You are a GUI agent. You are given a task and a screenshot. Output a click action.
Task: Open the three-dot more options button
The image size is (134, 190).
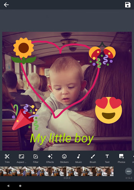(128, 171)
